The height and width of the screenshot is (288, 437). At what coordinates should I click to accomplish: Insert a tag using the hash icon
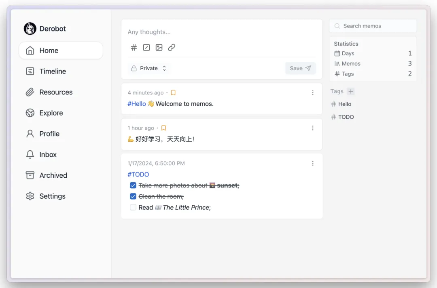click(x=134, y=48)
